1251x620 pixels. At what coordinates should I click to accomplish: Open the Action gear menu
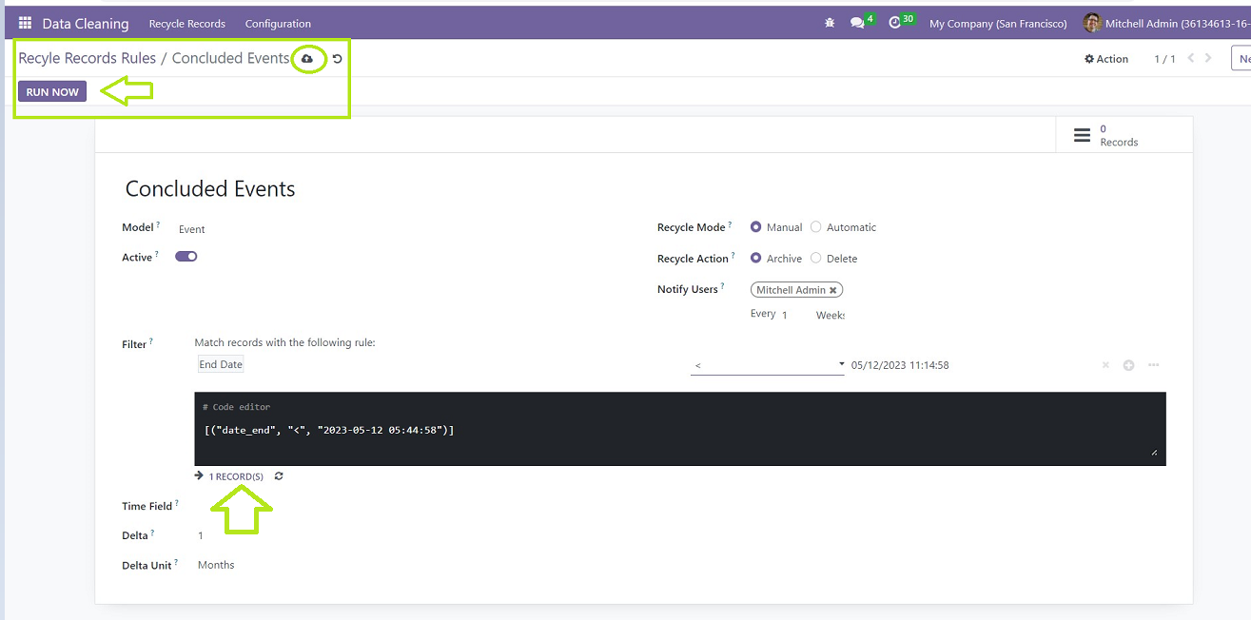point(1106,59)
